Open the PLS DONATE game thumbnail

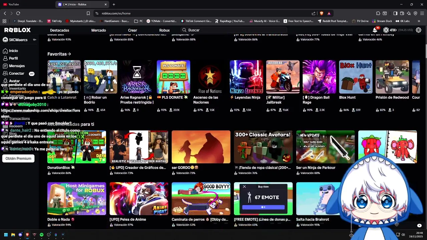tap(173, 77)
